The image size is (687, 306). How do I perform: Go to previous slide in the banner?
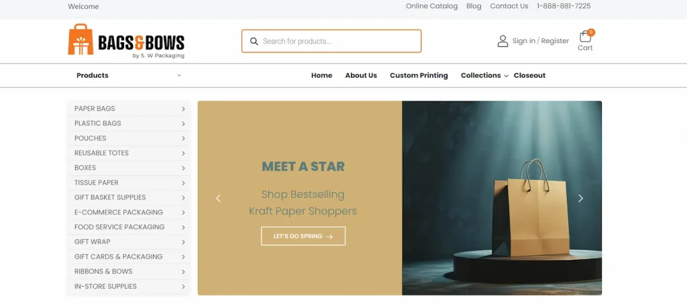(x=218, y=198)
